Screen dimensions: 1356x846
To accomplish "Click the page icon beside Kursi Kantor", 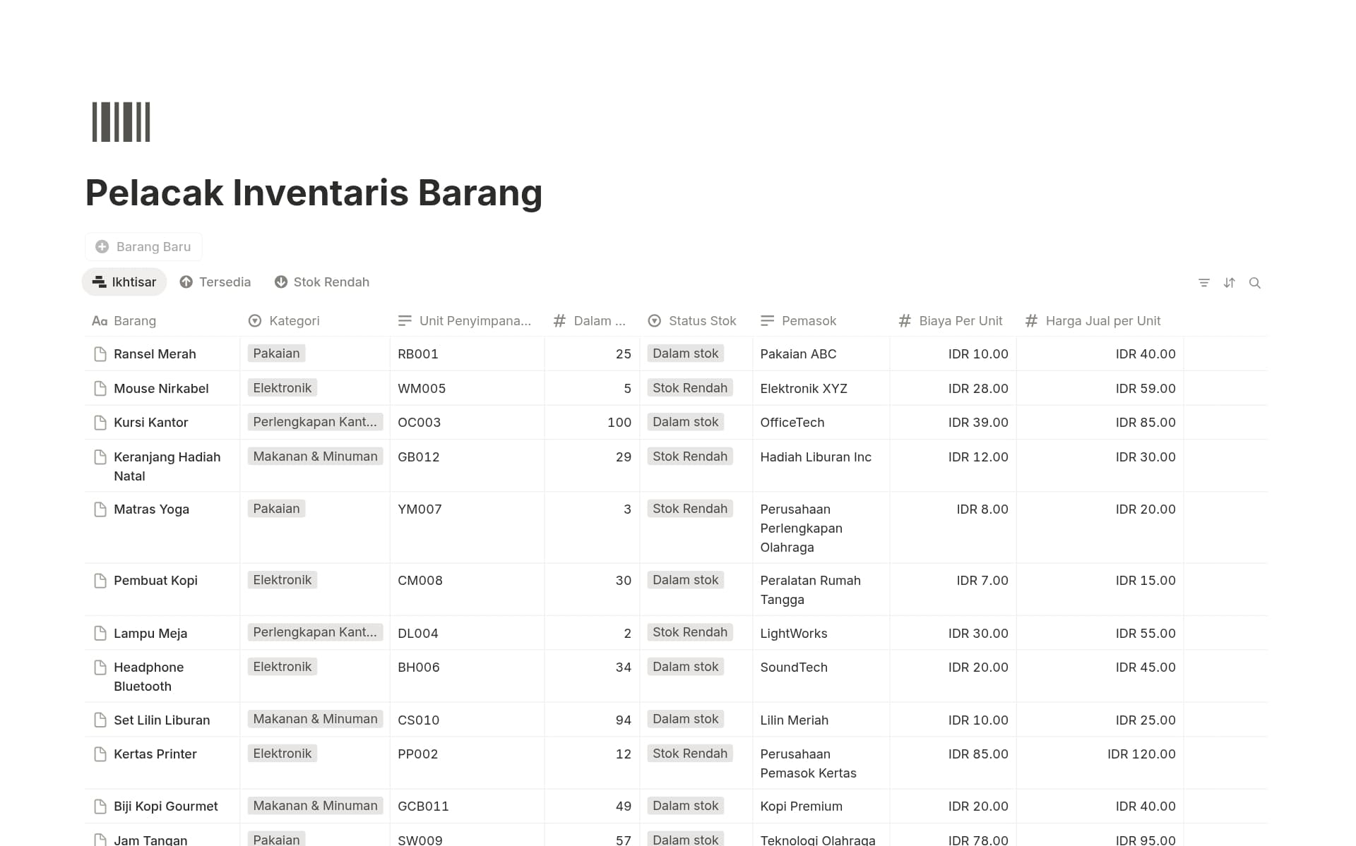I will coord(100,423).
